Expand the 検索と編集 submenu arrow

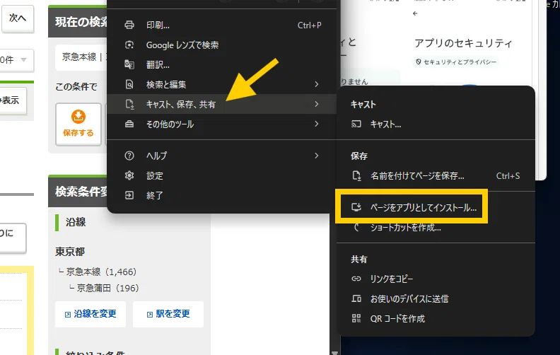pos(317,84)
